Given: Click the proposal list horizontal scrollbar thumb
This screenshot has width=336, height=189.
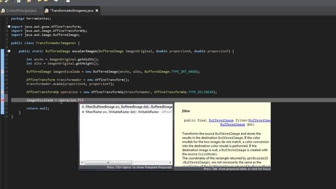Looking at the screenshot, I should (108, 162).
